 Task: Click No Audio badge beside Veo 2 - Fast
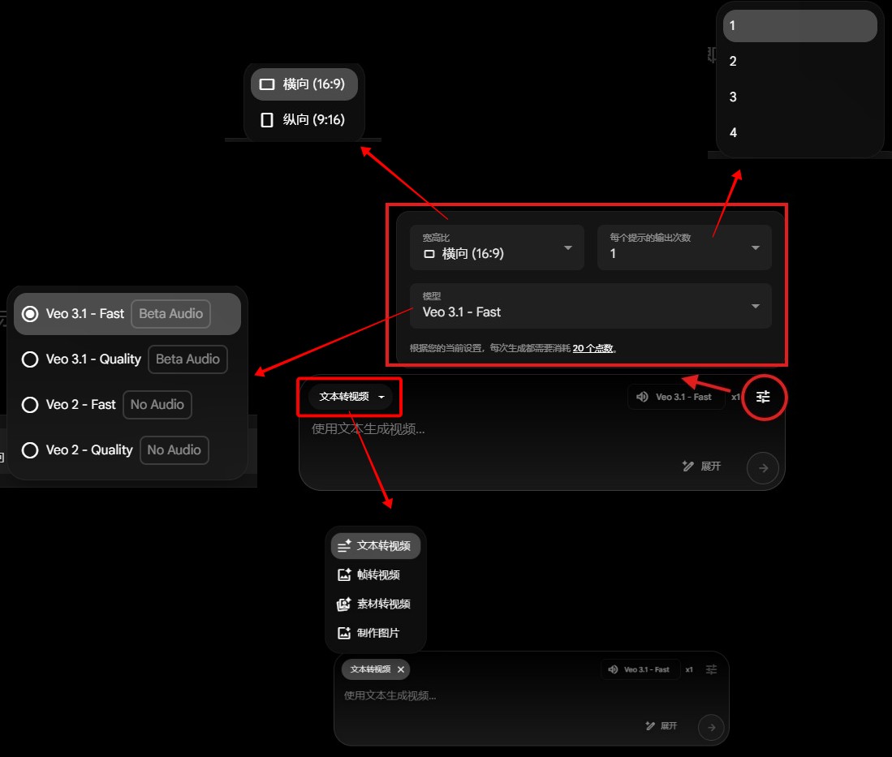tap(157, 405)
